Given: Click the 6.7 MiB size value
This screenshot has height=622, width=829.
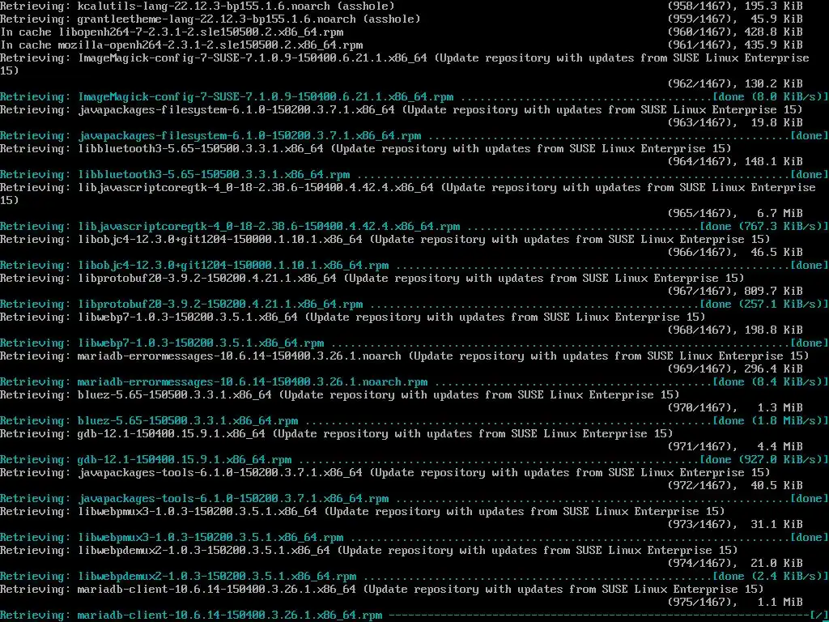Looking at the screenshot, I should 780,213.
